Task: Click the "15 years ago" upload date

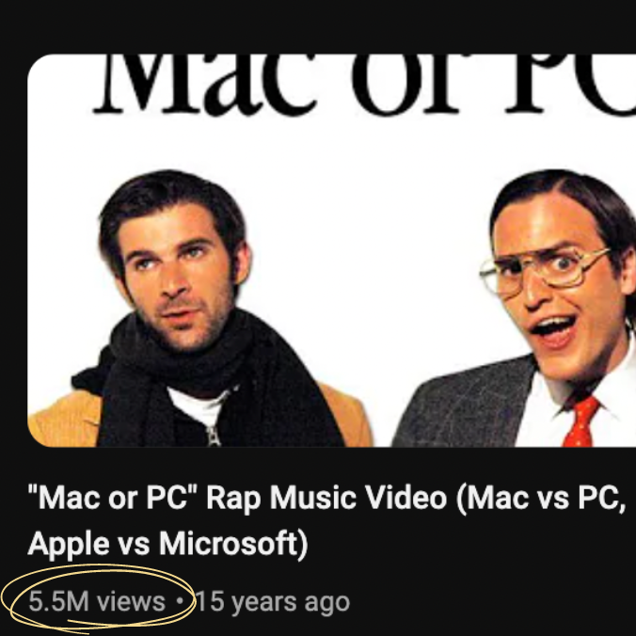Action: click(273, 601)
